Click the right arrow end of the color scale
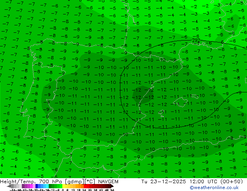Viewport: 247px width, 191px height. pos(112,186)
